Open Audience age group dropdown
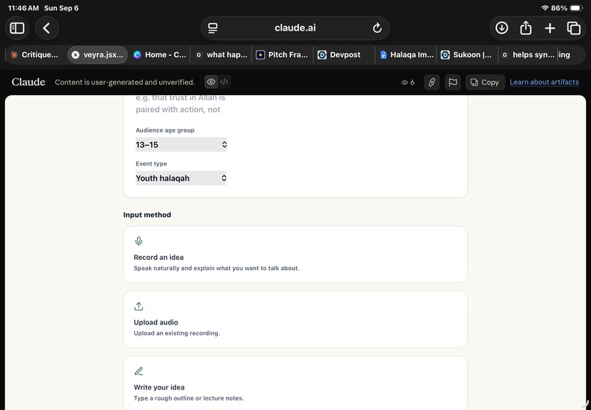The width and height of the screenshot is (591, 410). pos(181,144)
